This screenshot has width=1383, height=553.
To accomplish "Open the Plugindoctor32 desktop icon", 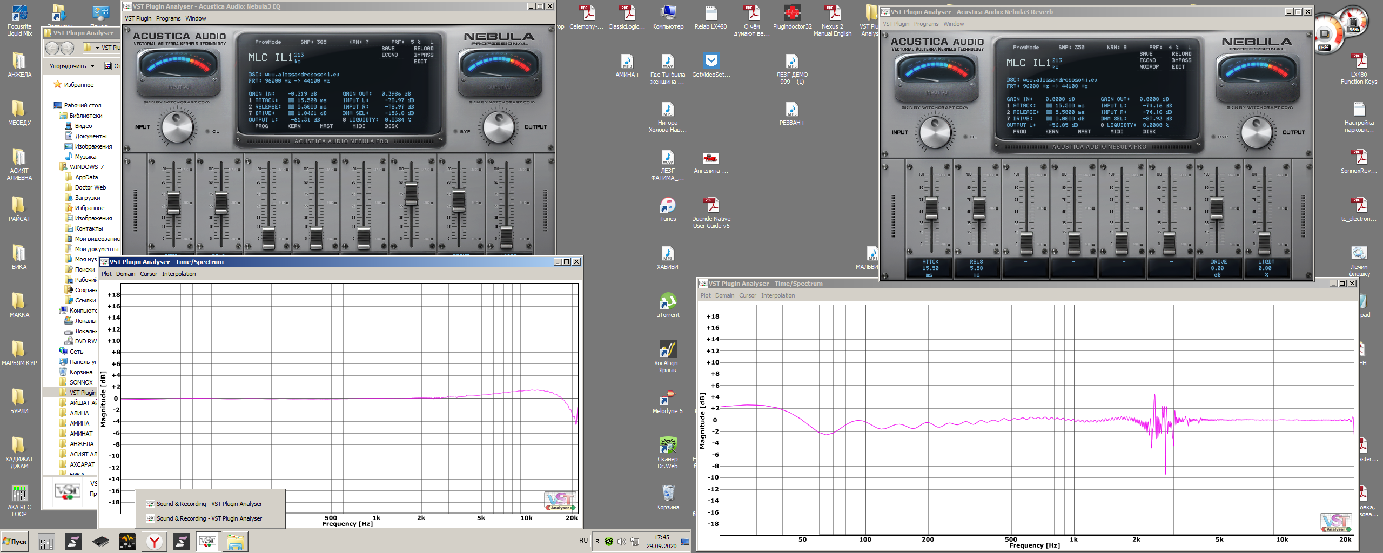I will [792, 17].
